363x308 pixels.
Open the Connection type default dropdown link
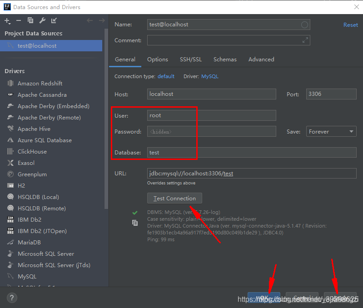pos(166,76)
